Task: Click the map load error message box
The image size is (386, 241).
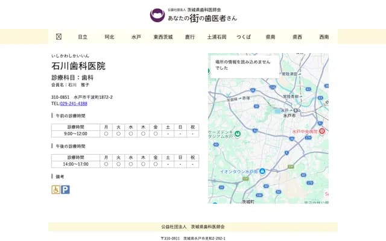Action: (244, 65)
